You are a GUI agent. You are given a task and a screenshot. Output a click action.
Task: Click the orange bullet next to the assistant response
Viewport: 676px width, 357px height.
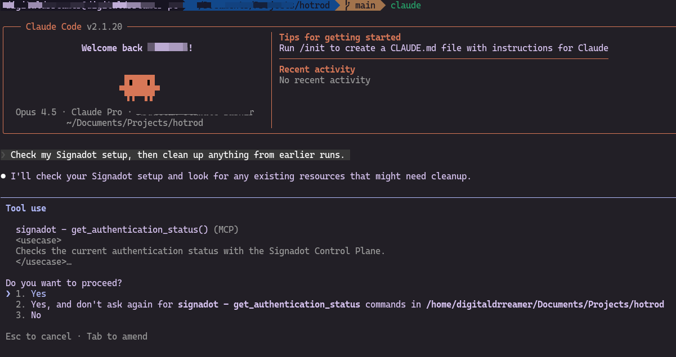pos(4,176)
